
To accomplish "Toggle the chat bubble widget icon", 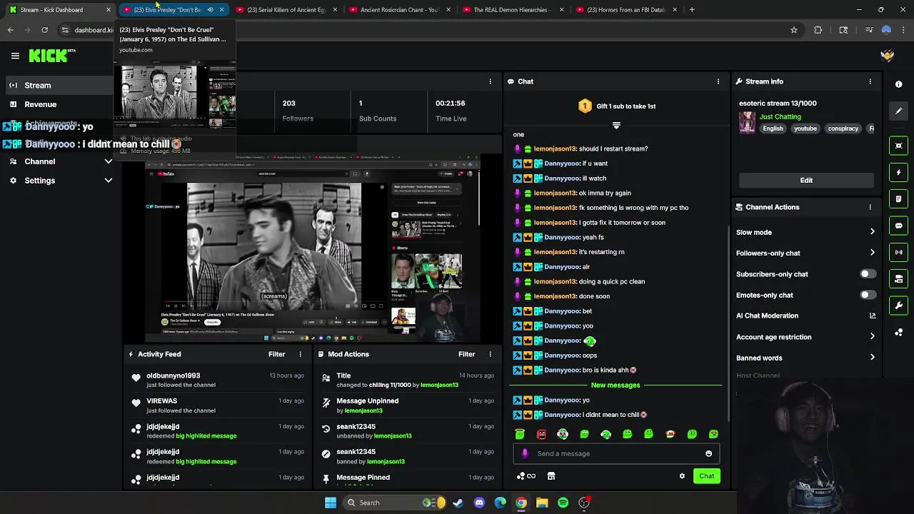I will pos(899,226).
